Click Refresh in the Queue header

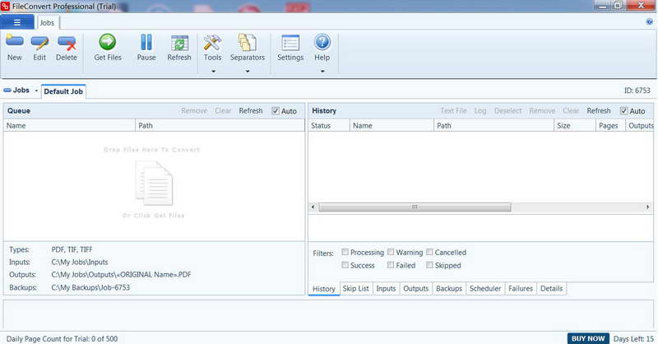pyautogui.click(x=251, y=111)
